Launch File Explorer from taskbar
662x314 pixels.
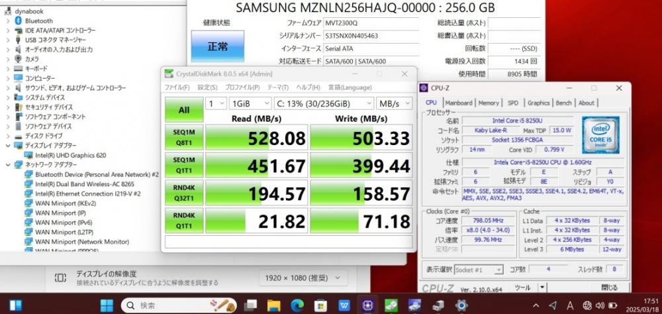point(273,305)
